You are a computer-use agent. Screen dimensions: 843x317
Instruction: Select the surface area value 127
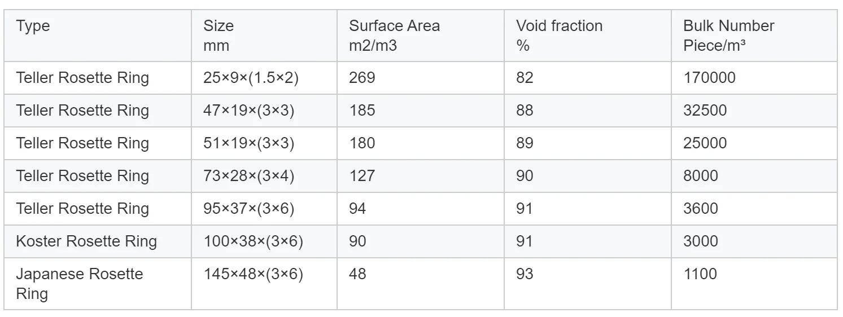(362, 176)
